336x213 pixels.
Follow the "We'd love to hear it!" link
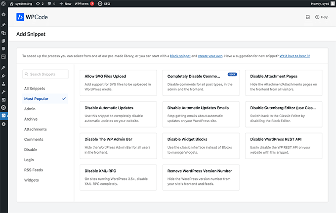pyautogui.click(x=294, y=56)
